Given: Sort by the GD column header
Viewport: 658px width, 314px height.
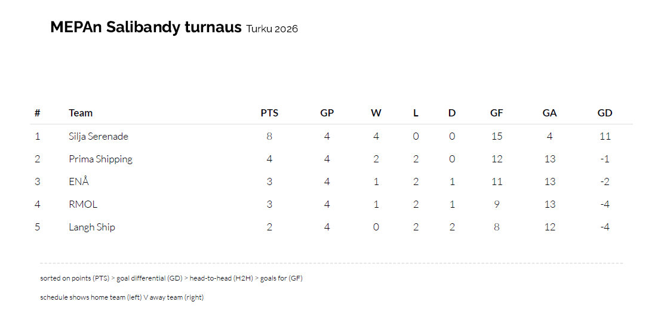Looking at the screenshot, I should (x=605, y=113).
